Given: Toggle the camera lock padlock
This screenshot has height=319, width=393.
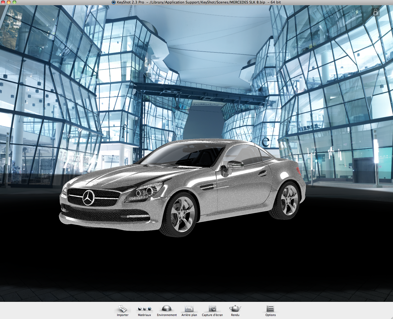Looking at the screenshot, I should [x=375, y=12].
